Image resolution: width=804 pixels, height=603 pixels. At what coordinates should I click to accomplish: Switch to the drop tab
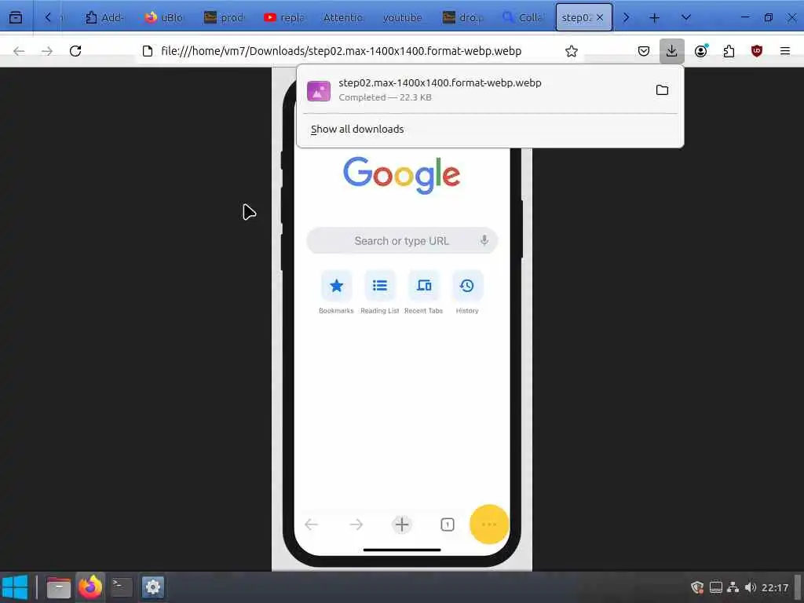[462, 17]
